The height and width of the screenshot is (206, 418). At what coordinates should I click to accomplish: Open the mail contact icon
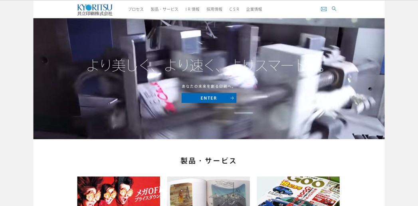[x=324, y=9]
